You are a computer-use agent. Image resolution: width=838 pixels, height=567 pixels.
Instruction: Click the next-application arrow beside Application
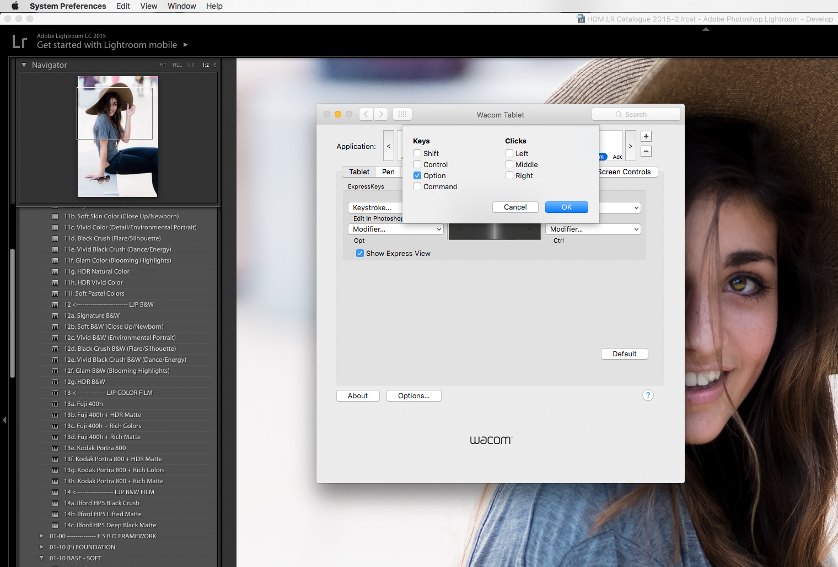630,146
